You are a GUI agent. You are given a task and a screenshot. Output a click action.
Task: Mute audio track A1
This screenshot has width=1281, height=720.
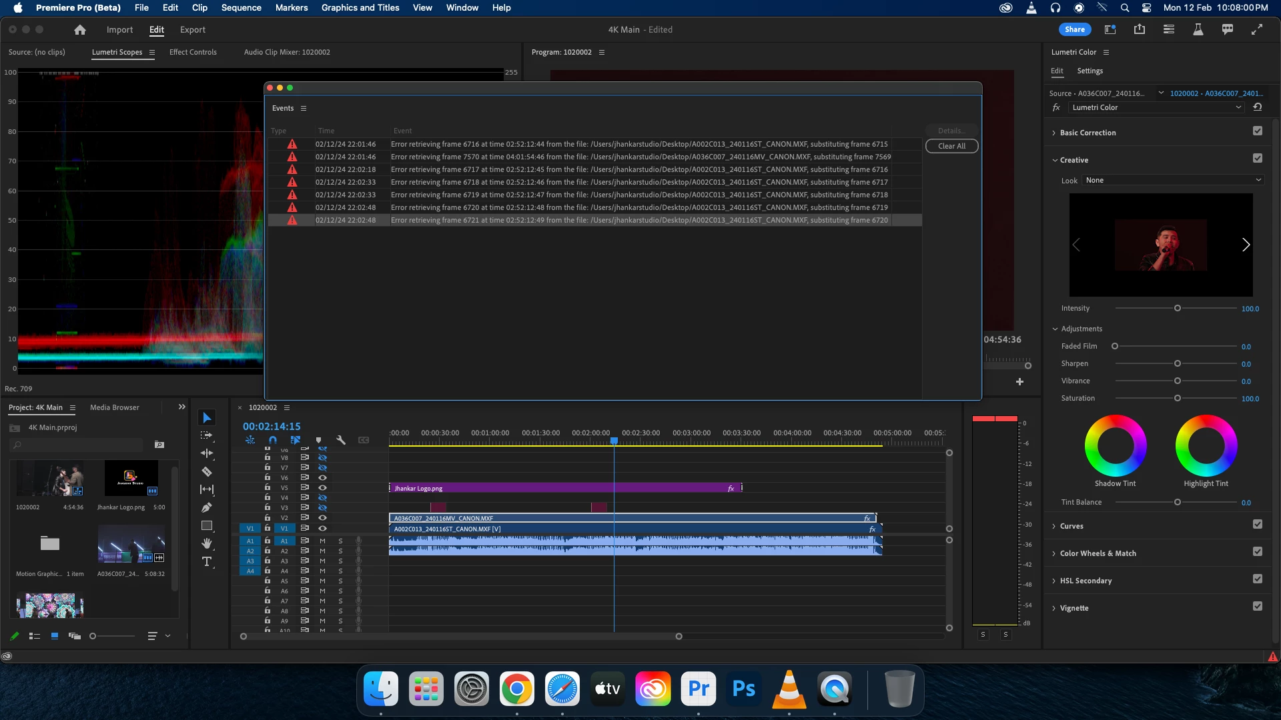tap(322, 541)
